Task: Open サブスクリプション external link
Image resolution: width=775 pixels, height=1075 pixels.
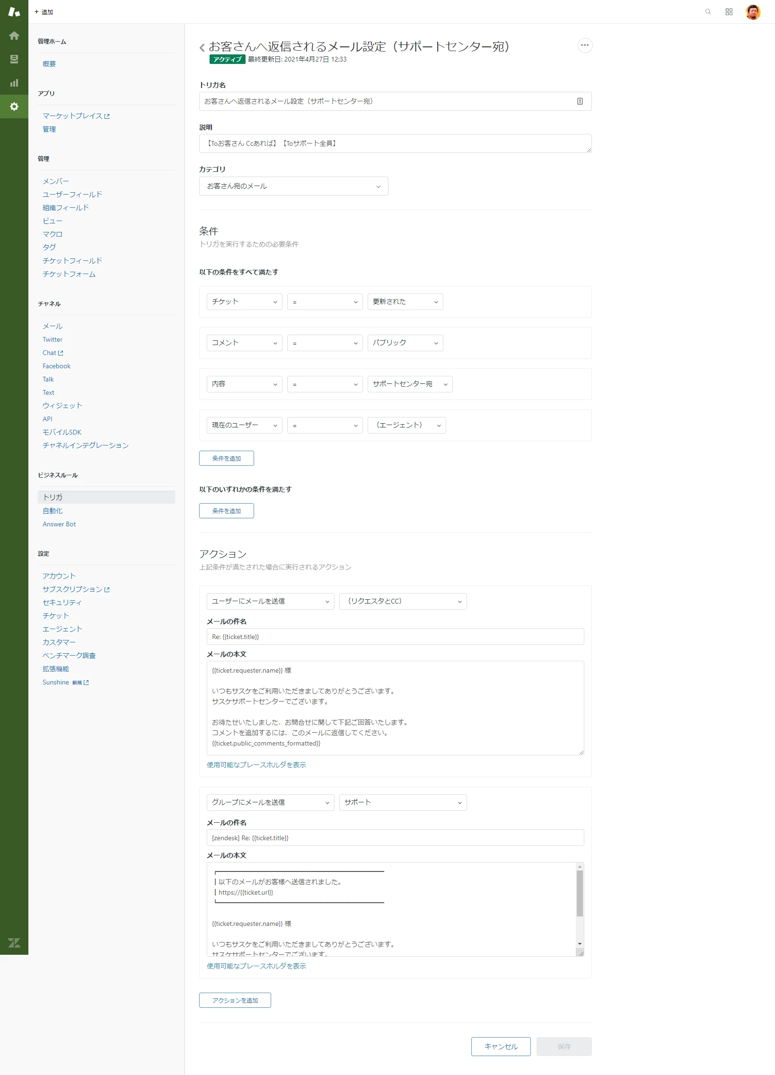Action: click(x=76, y=589)
